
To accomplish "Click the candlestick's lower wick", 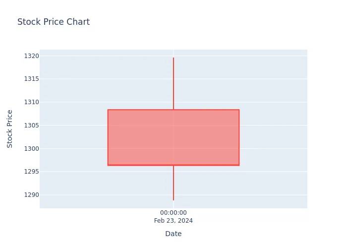I will tap(173, 183).
